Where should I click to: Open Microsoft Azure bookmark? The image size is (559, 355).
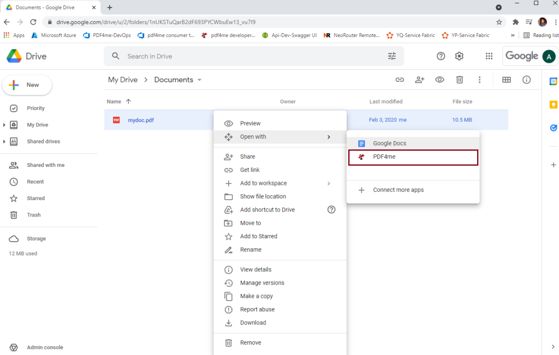click(x=54, y=35)
